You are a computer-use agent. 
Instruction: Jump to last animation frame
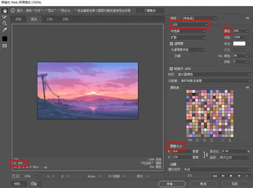click(247, 176)
